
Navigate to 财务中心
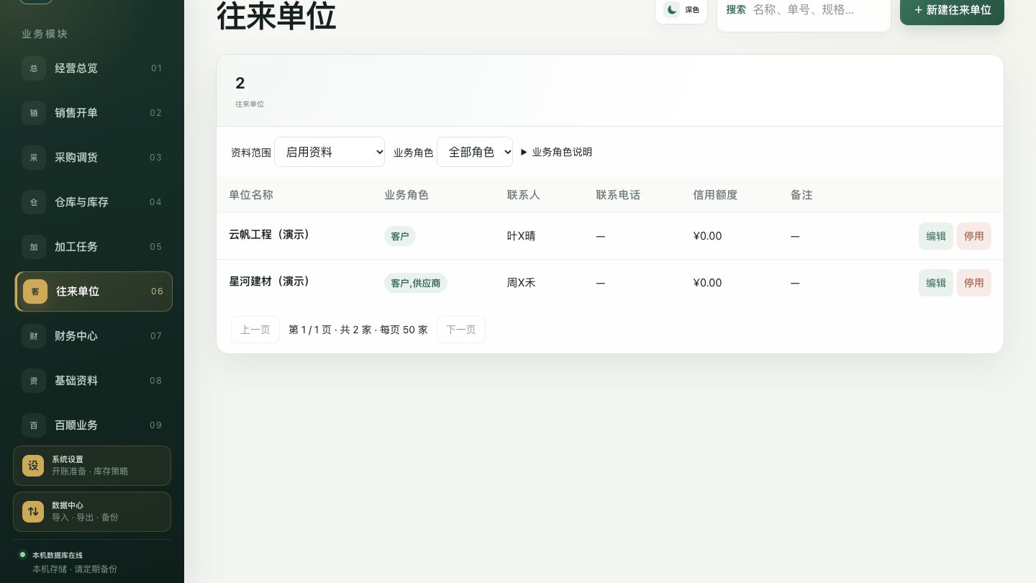(x=94, y=336)
